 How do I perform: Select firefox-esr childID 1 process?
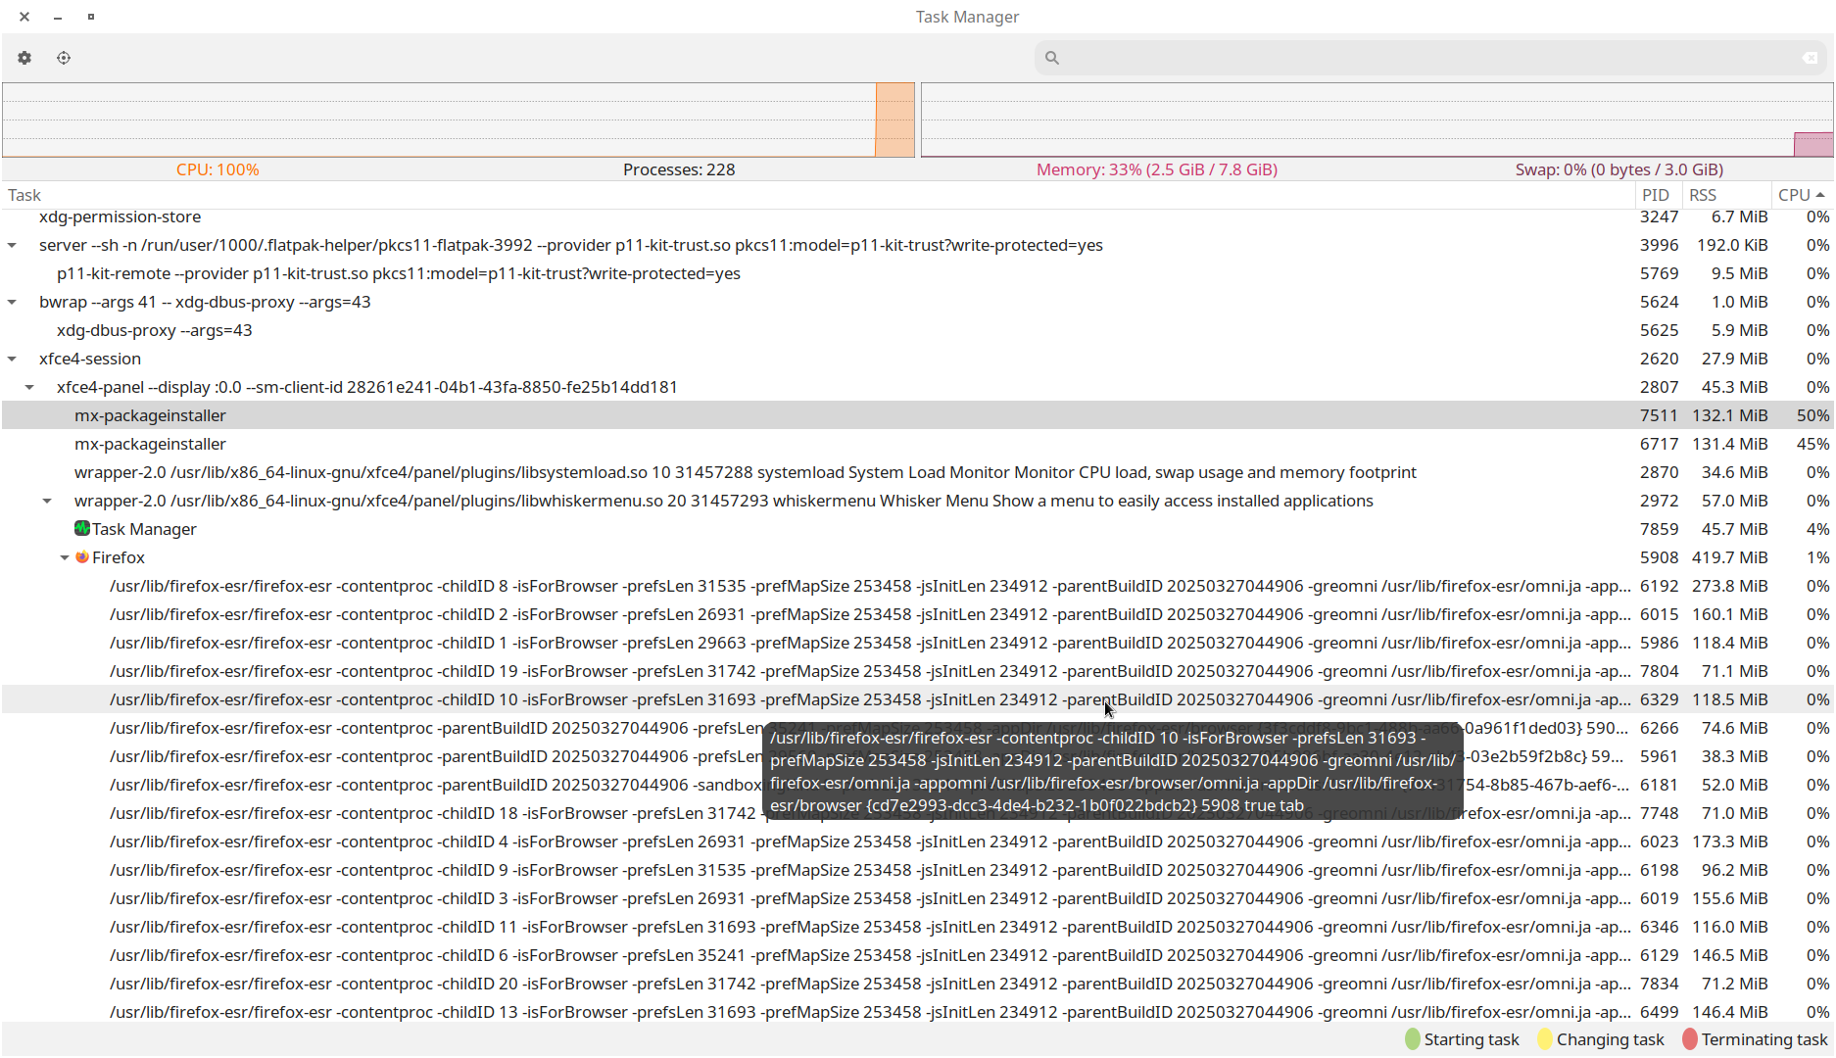[x=917, y=643]
